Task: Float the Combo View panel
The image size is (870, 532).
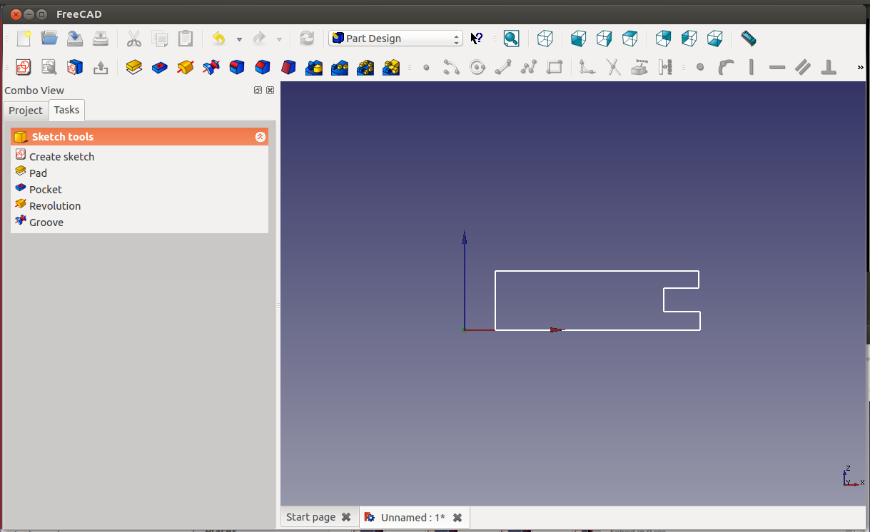Action: (x=258, y=91)
